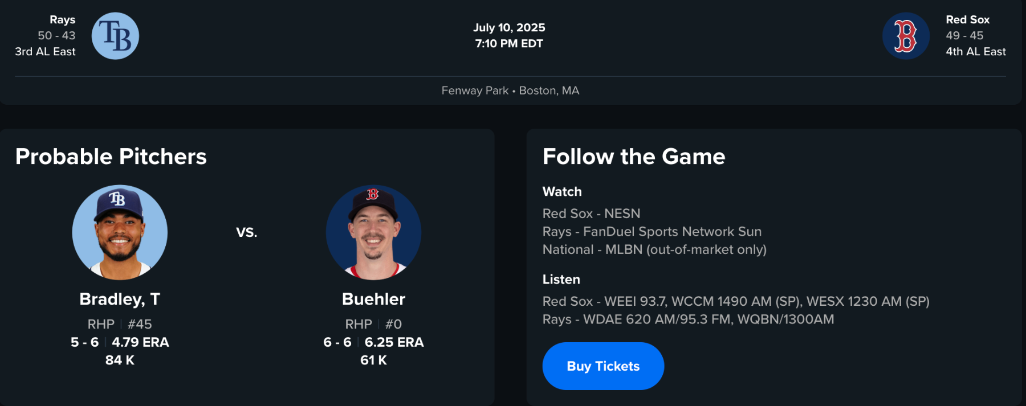Click the Tampa Bay Rays logo
The image size is (1026, 406).
tap(115, 36)
